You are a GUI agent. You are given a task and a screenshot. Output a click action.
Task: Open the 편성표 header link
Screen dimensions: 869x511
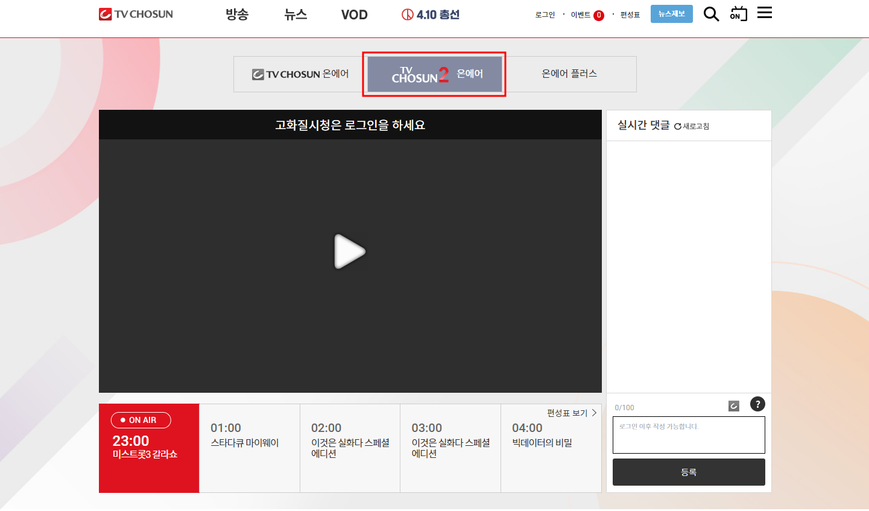point(630,15)
